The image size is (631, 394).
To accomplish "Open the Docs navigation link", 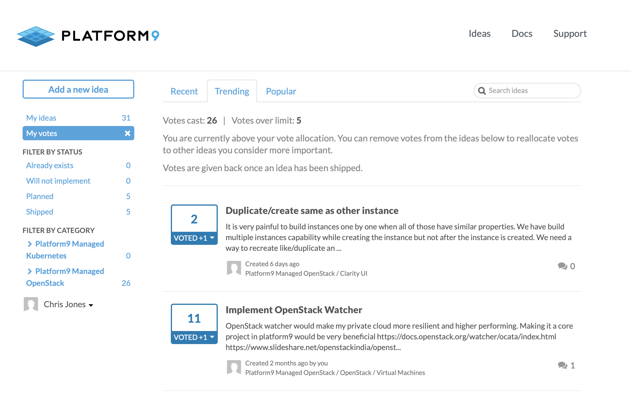I will (522, 34).
